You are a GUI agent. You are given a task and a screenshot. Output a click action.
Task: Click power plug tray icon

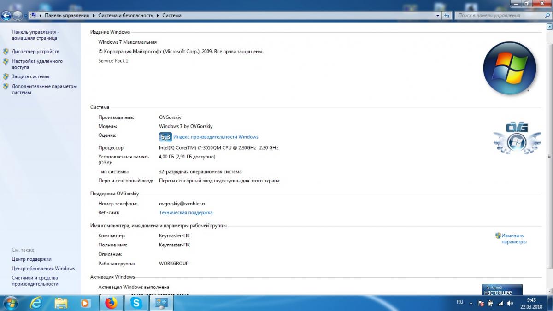[x=490, y=303]
